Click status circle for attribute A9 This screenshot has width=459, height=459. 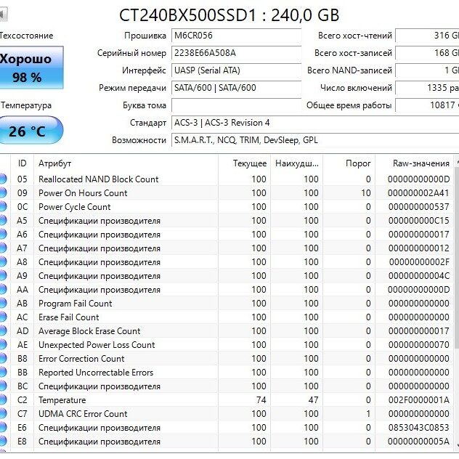2,275
